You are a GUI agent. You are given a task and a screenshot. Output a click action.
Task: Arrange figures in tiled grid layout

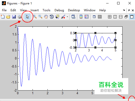(x=110, y=17)
